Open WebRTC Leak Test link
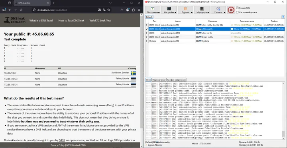Viewport: 287px width, 148px height. pyautogui.click(x=100, y=20)
